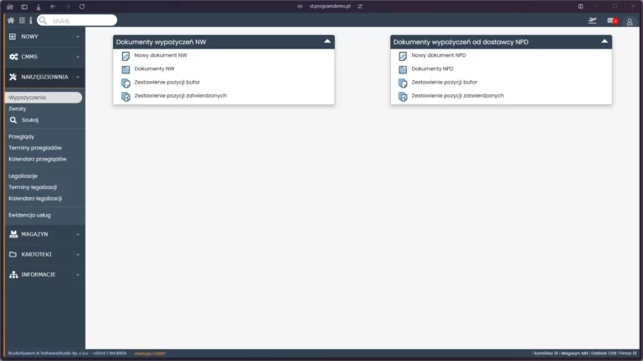The width and height of the screenshot is (643, 361).
Task: Click the Dokumenty NW table icon
Action: coord(126,69)
